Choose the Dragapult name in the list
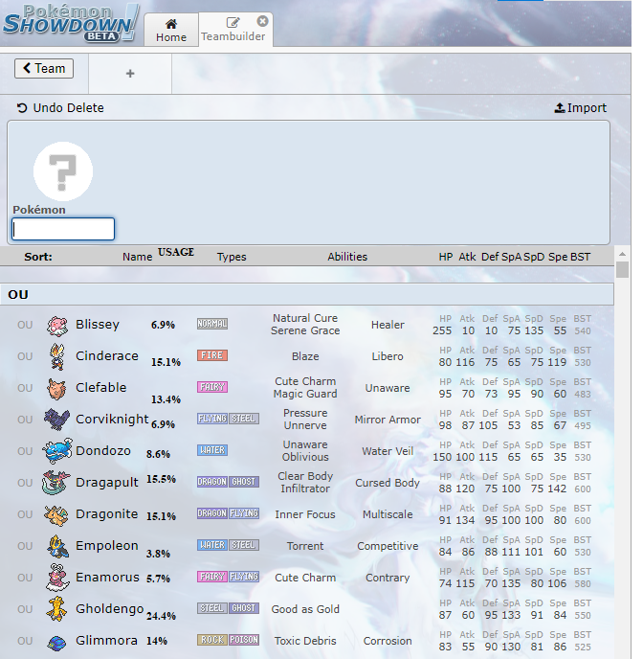The image size is (643, 659). coord(107,483)
